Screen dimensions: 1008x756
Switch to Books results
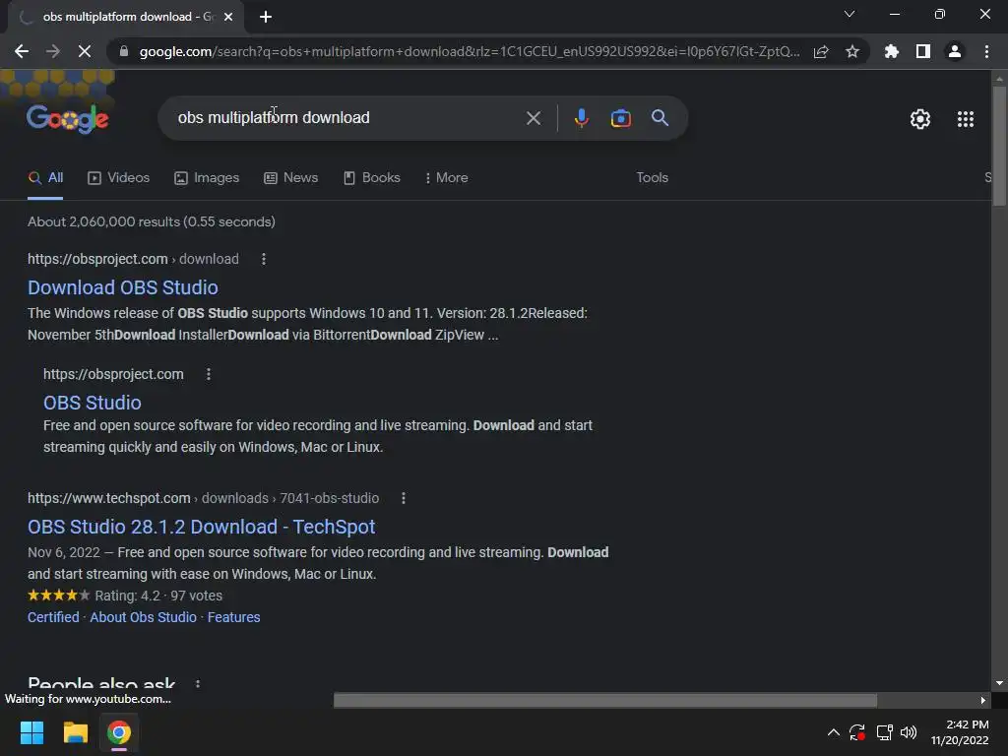click(371, 178)
